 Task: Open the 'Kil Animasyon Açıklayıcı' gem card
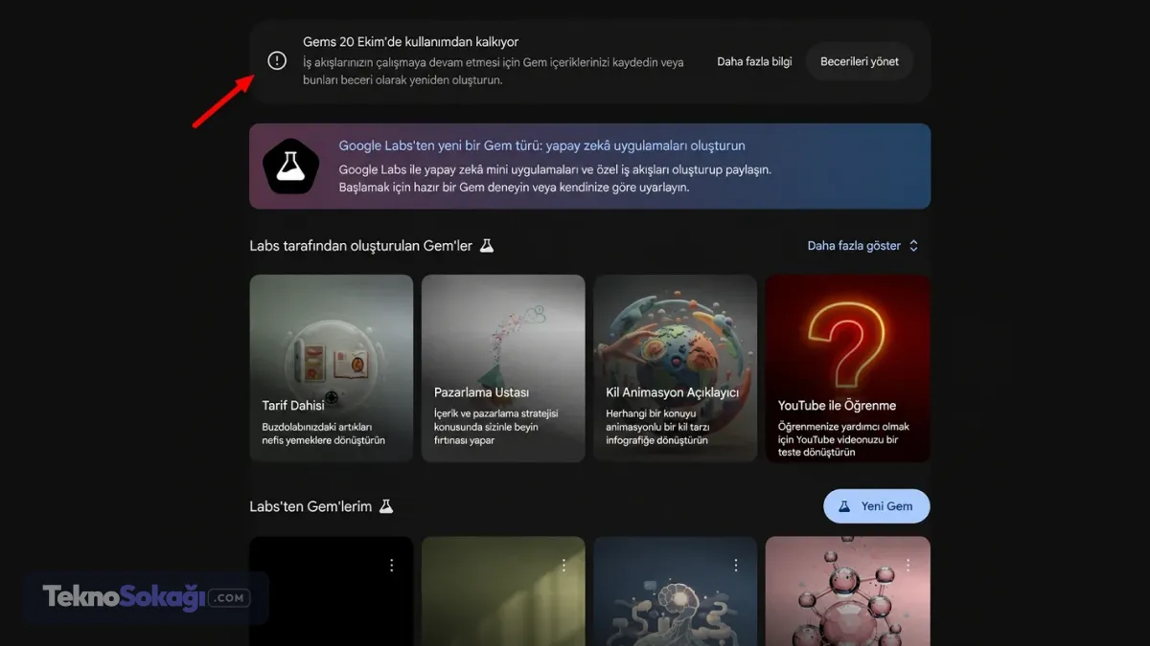point(676,368)
